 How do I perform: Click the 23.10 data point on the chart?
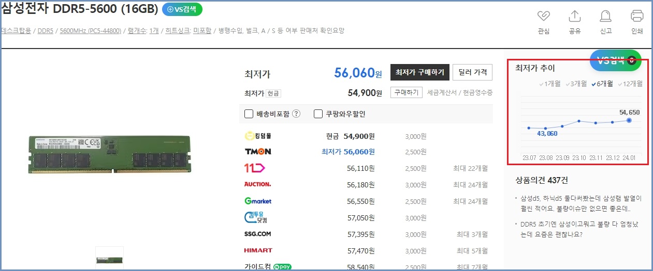[579, 121]
